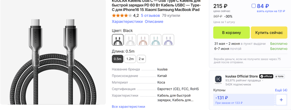Select the 0.5m cable length
Screen dimensions: 291x110
(x=117, y=59)
